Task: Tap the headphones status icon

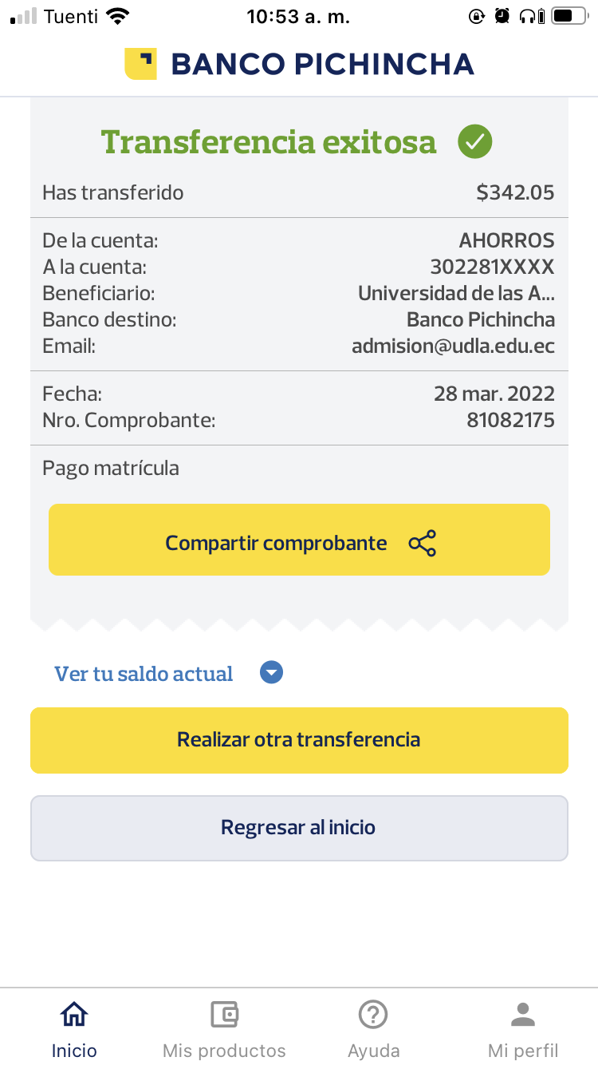Action: [527, 16]
